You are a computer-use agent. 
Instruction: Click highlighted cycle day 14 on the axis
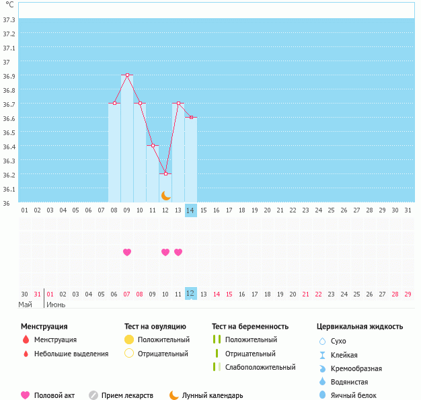[191, 210]
